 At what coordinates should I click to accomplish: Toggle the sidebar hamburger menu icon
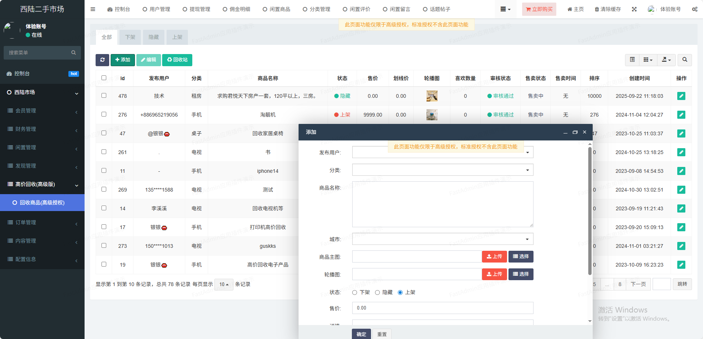(x=93, y=9)
